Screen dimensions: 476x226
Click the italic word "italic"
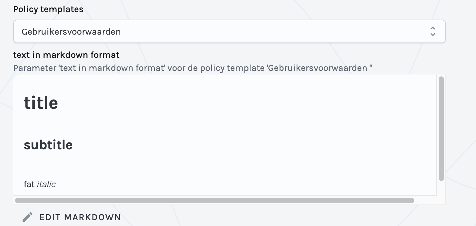(x=46, y=184)
